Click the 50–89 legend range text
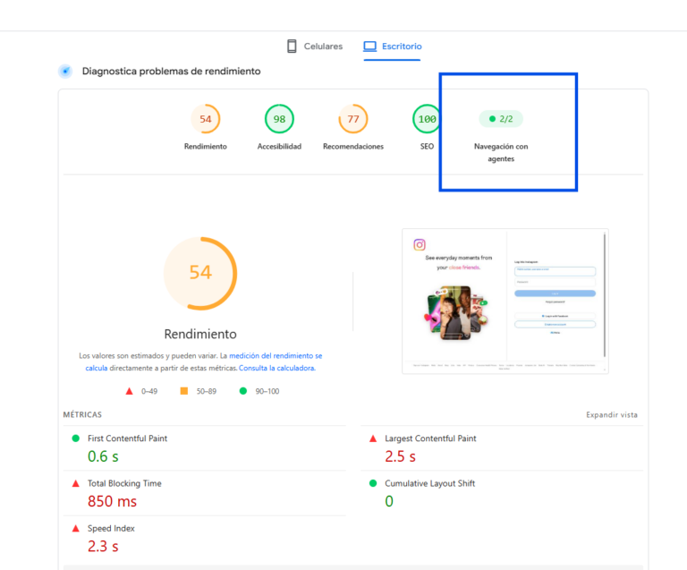 coord(207,391)
